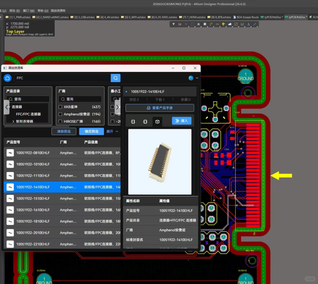Select row 10051922-1010EHLF
Image resolution: width=318 pixels, height=284 pixels.
62,164
